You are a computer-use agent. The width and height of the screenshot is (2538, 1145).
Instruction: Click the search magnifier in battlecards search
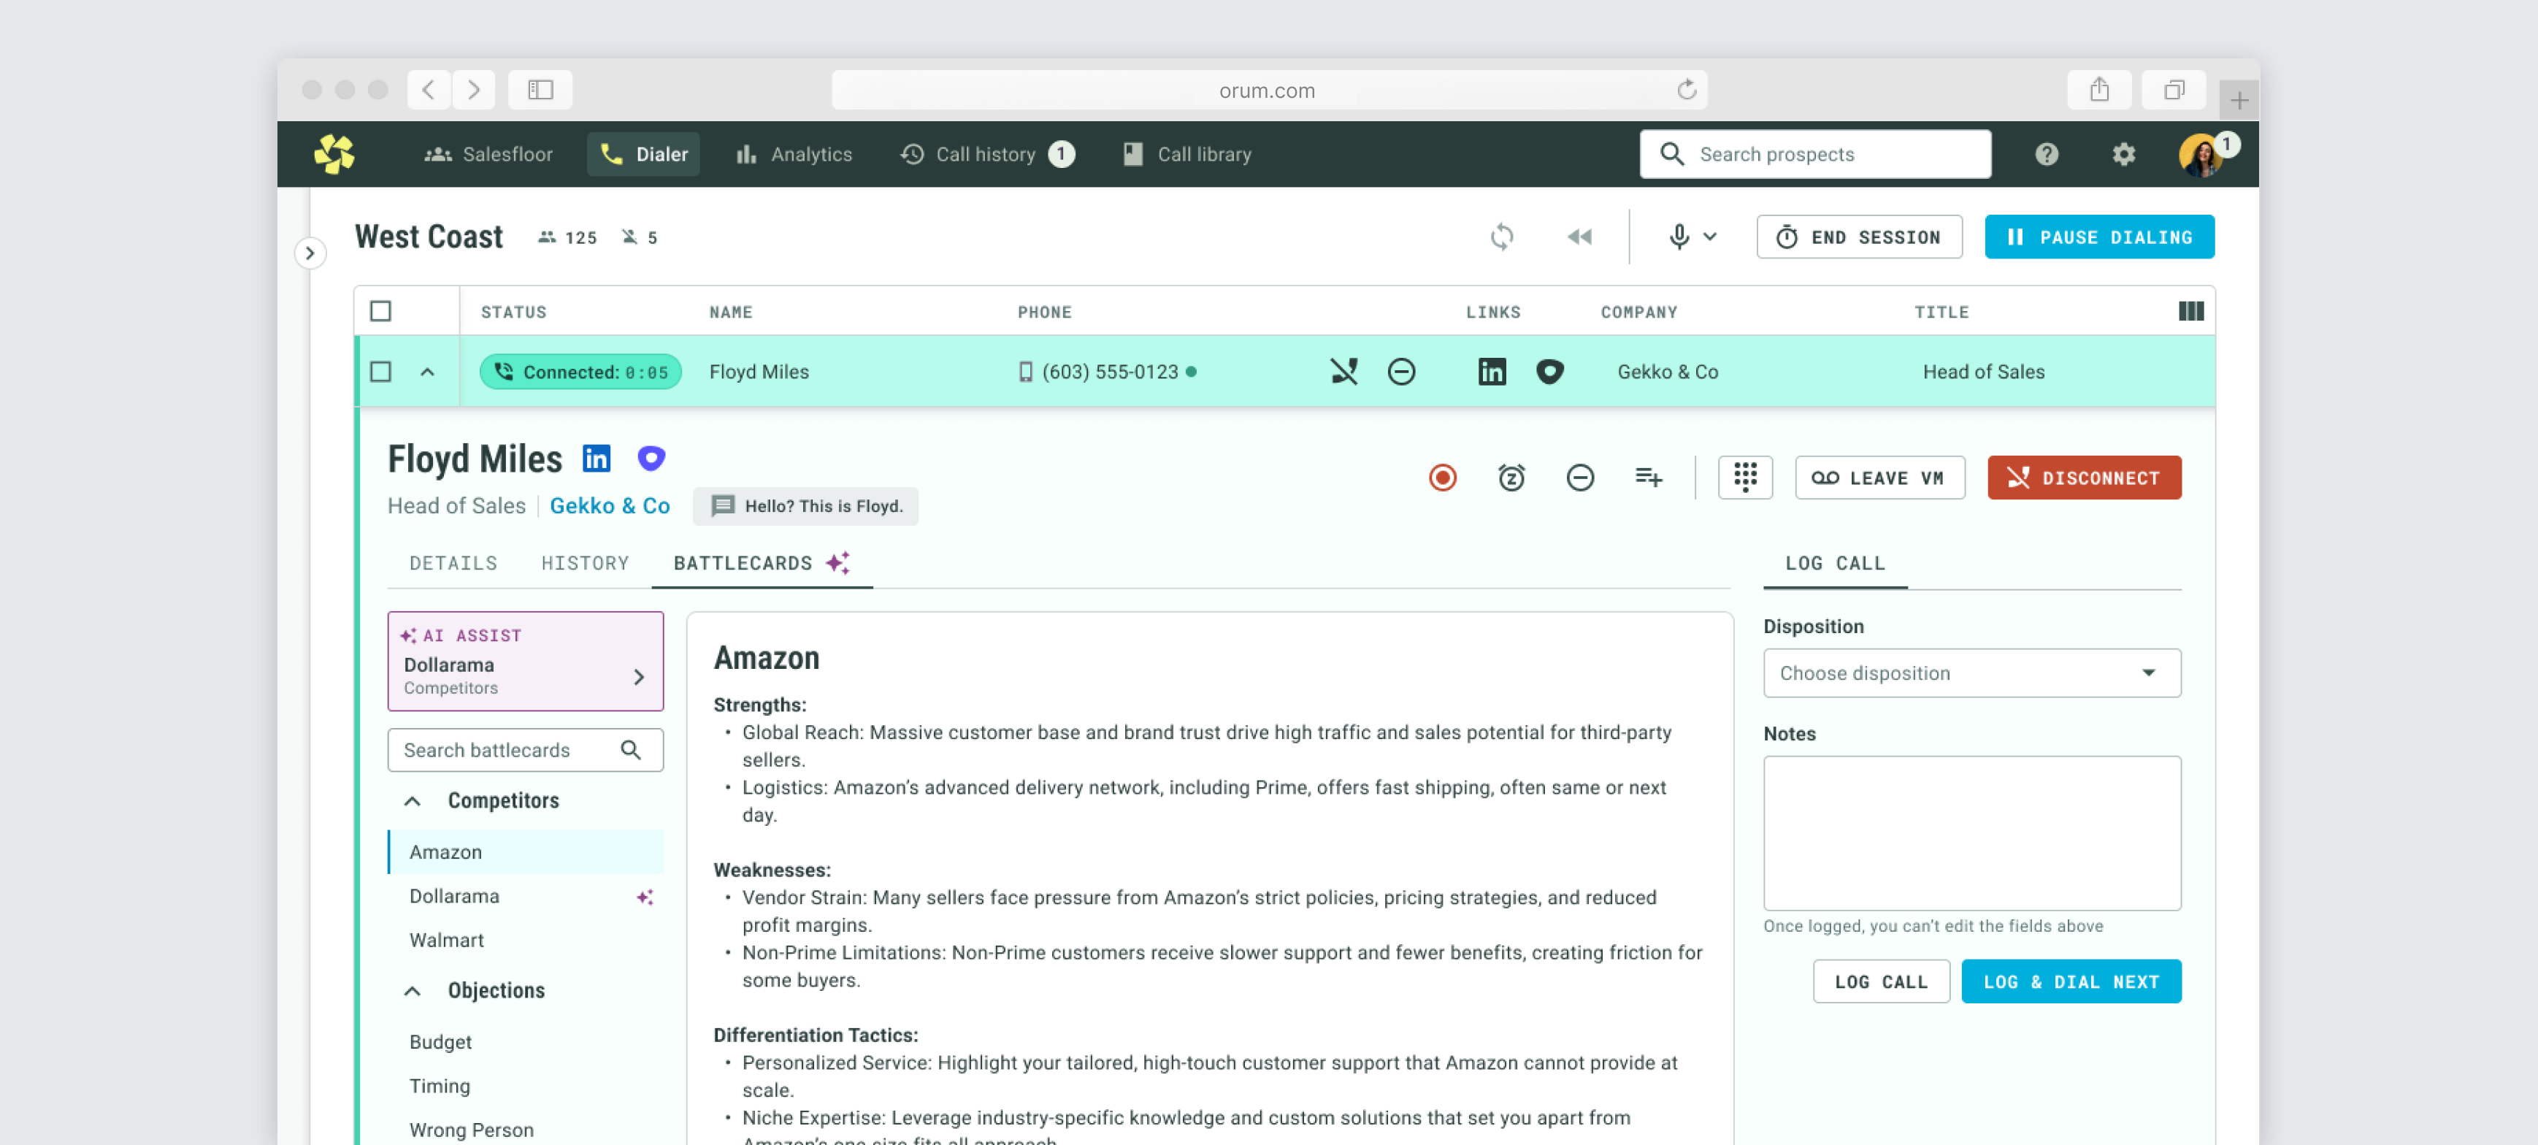coord(631,750)
